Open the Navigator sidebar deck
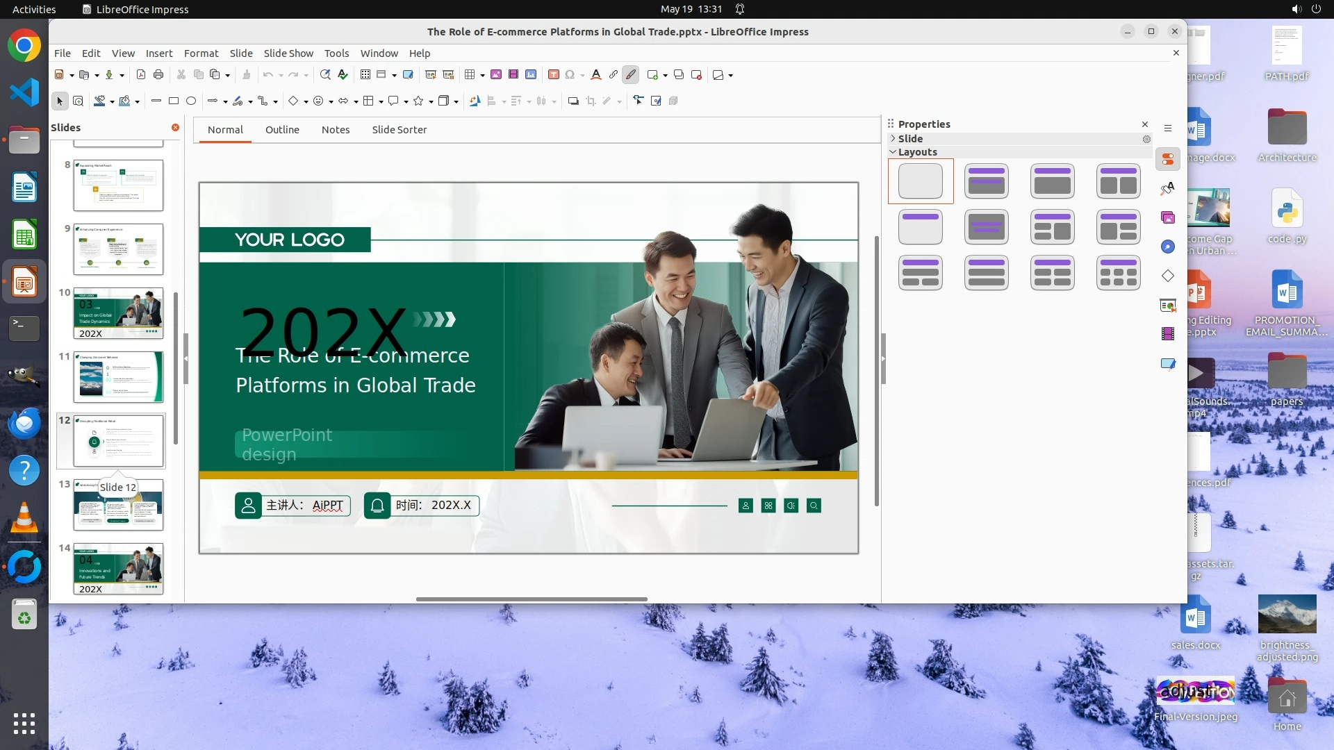1334x750 pixels. coord(1168,247)
